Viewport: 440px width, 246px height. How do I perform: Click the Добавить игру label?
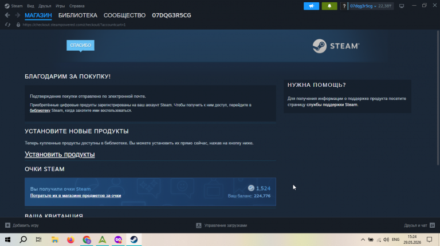(26, 225)
